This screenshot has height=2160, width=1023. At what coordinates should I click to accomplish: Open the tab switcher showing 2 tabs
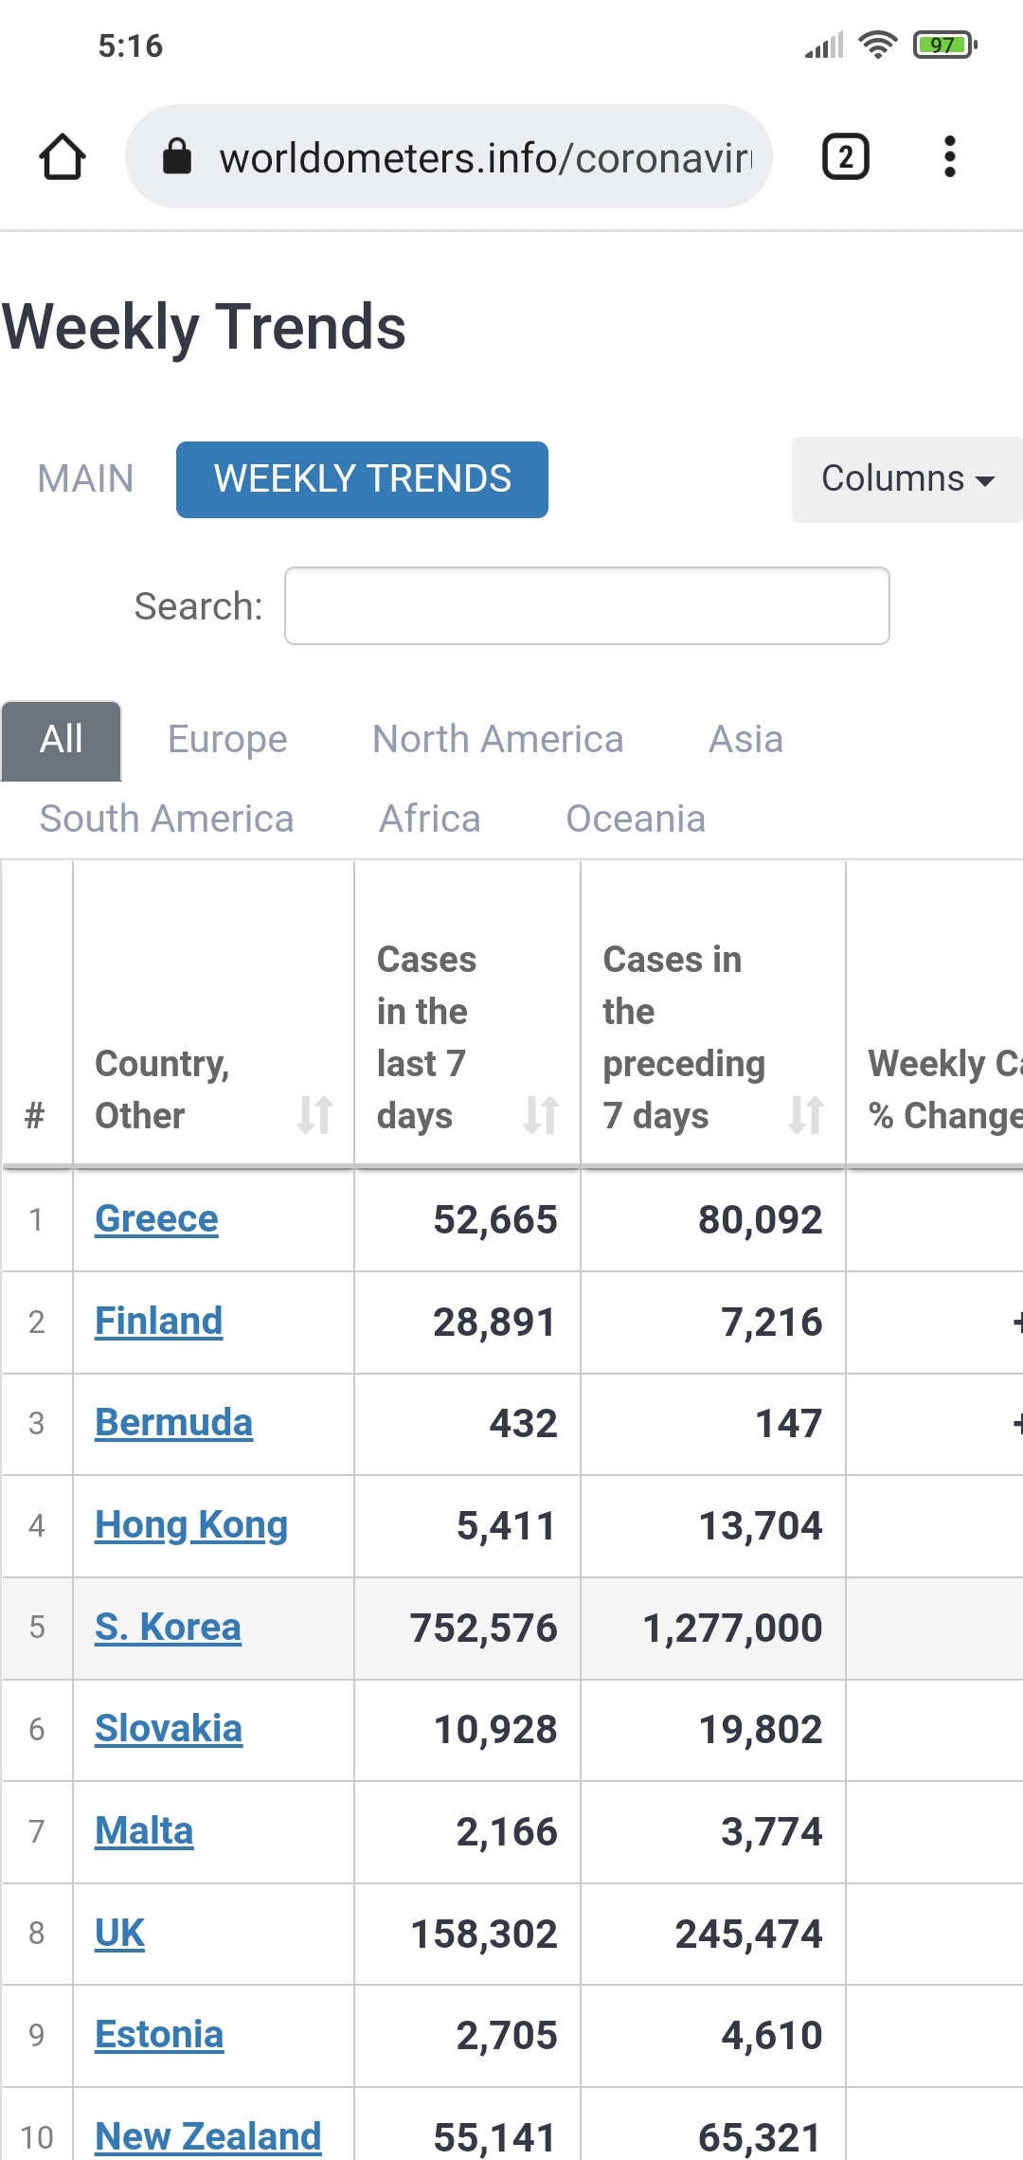pos(845,156)
